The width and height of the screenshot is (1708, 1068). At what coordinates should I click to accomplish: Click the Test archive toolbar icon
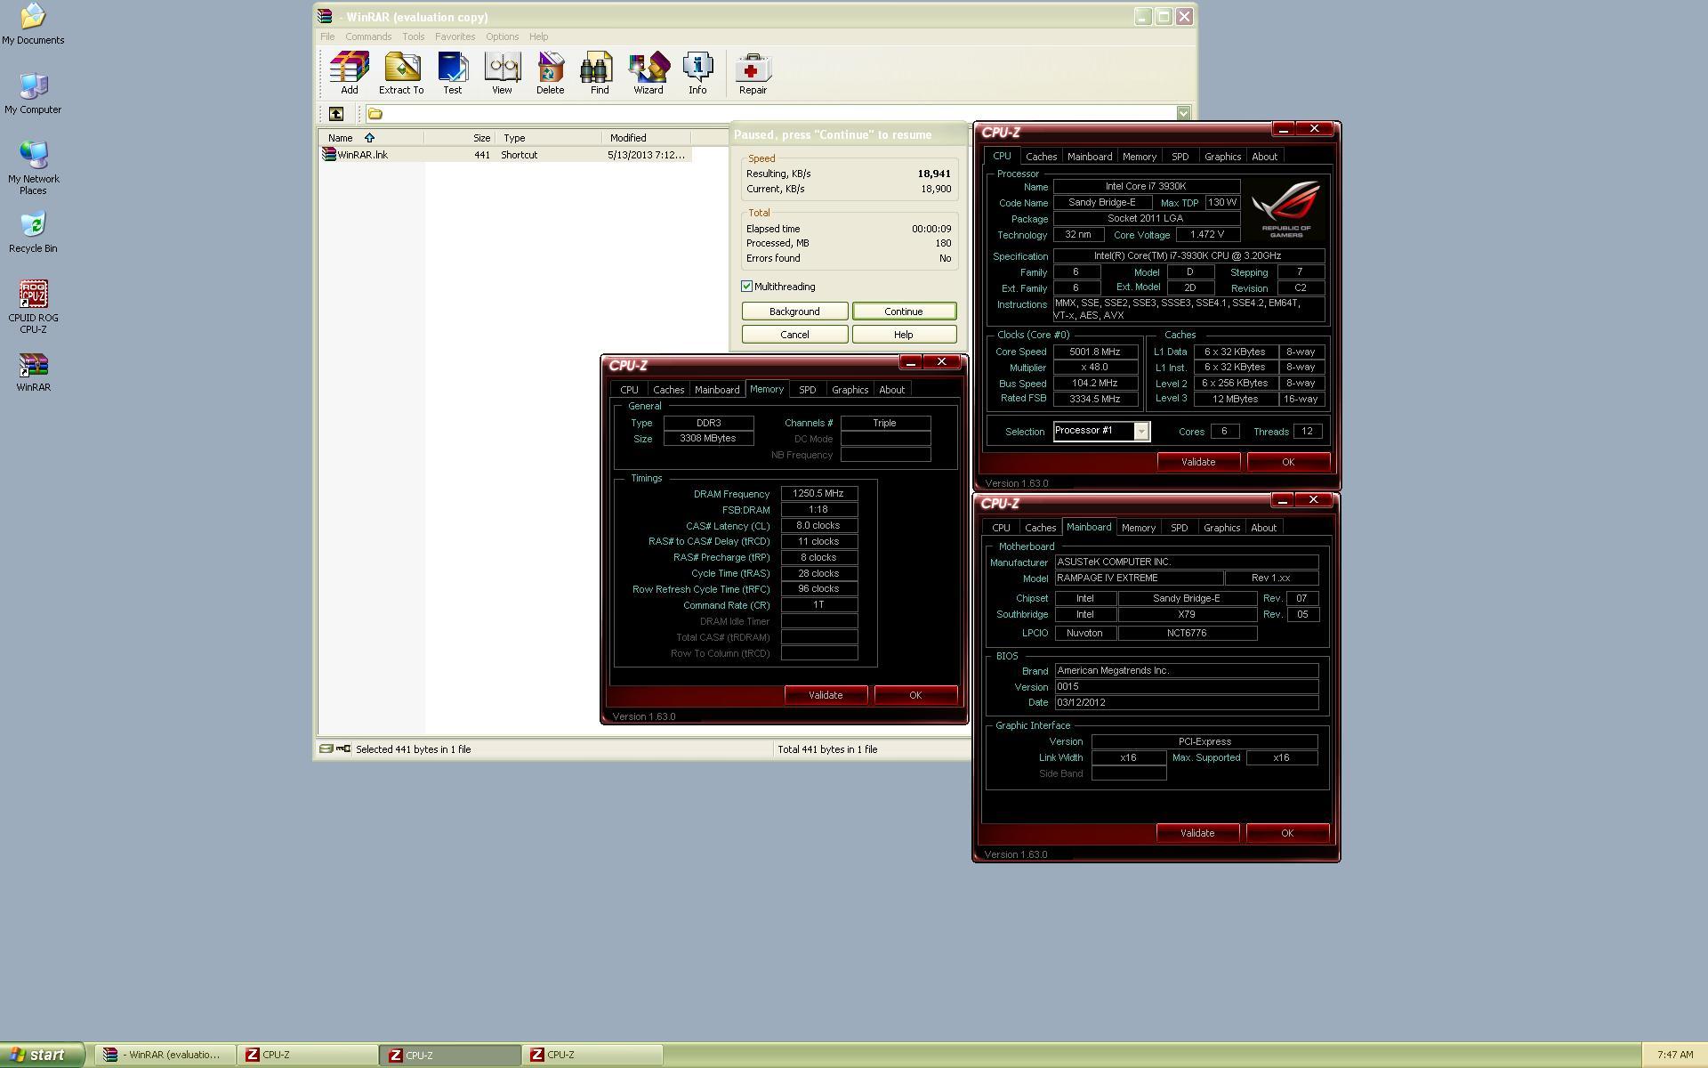point(453,73)
